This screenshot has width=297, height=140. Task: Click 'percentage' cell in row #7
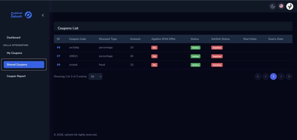[x=106, y=56]
